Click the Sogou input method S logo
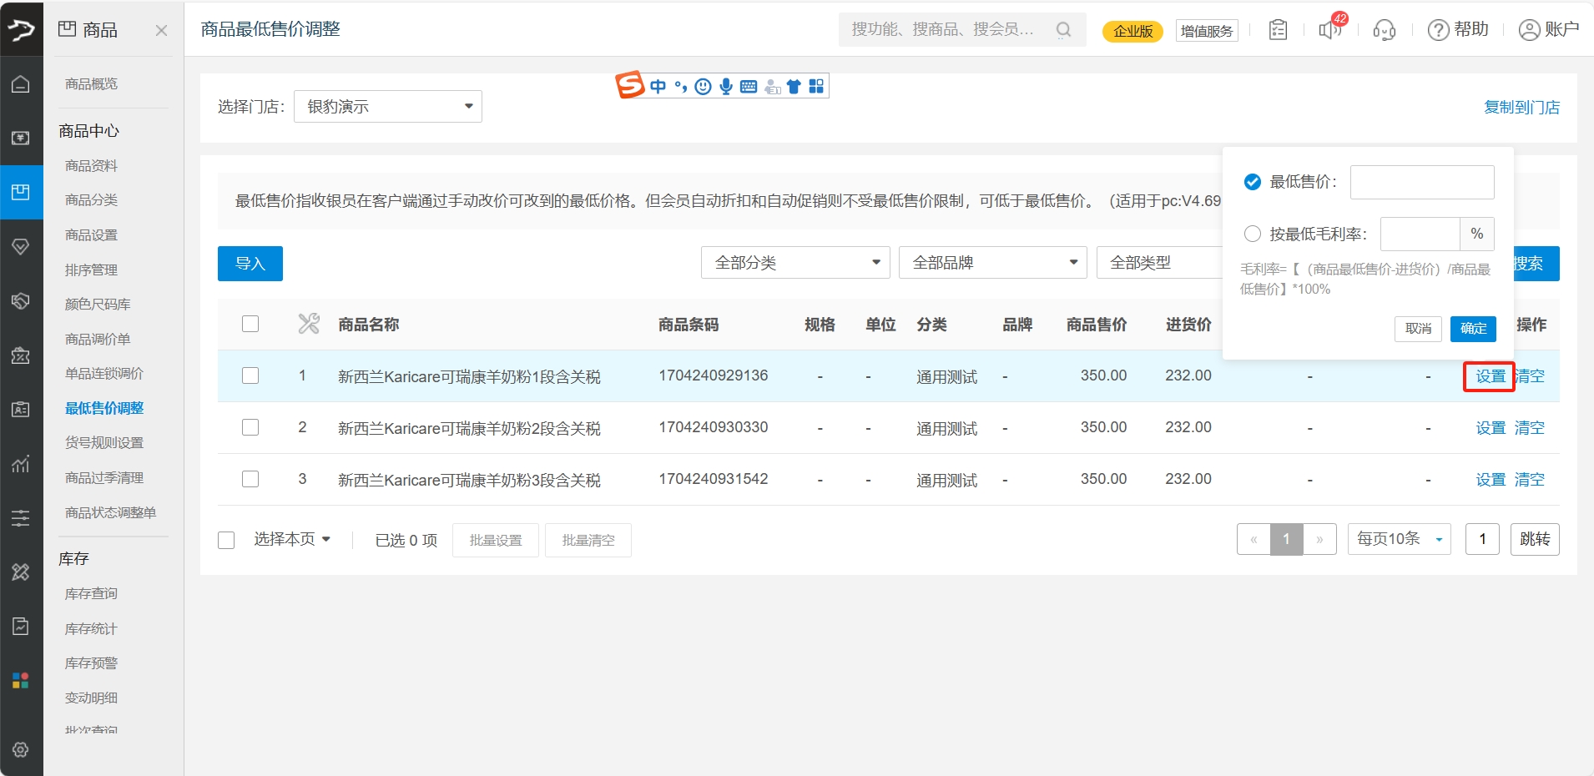The image size is (1594, 776). point(630,84)
